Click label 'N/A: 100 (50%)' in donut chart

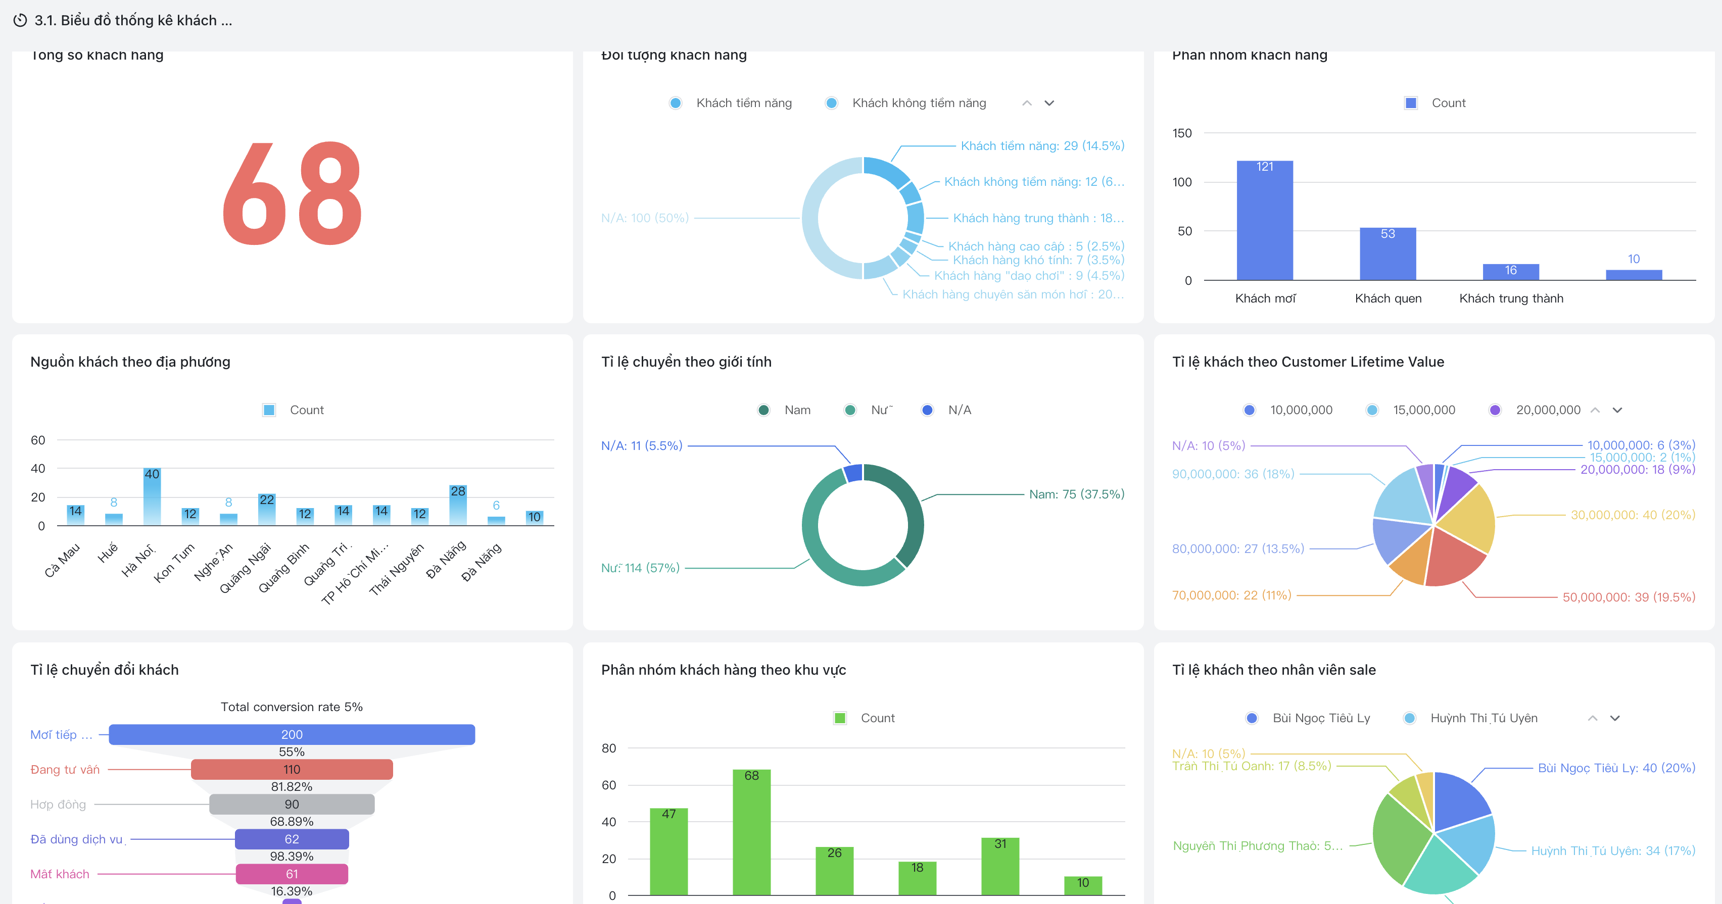[x=644, y=218]
